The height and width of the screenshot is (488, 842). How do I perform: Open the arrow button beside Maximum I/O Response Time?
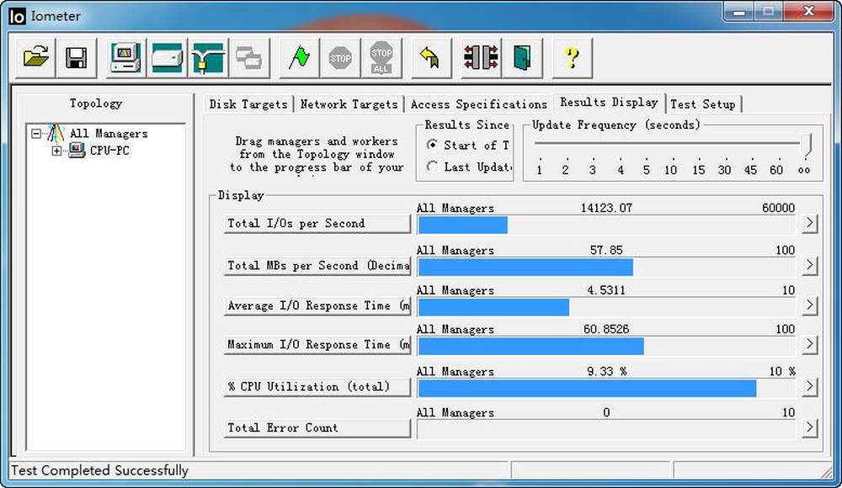pos(810,344)
